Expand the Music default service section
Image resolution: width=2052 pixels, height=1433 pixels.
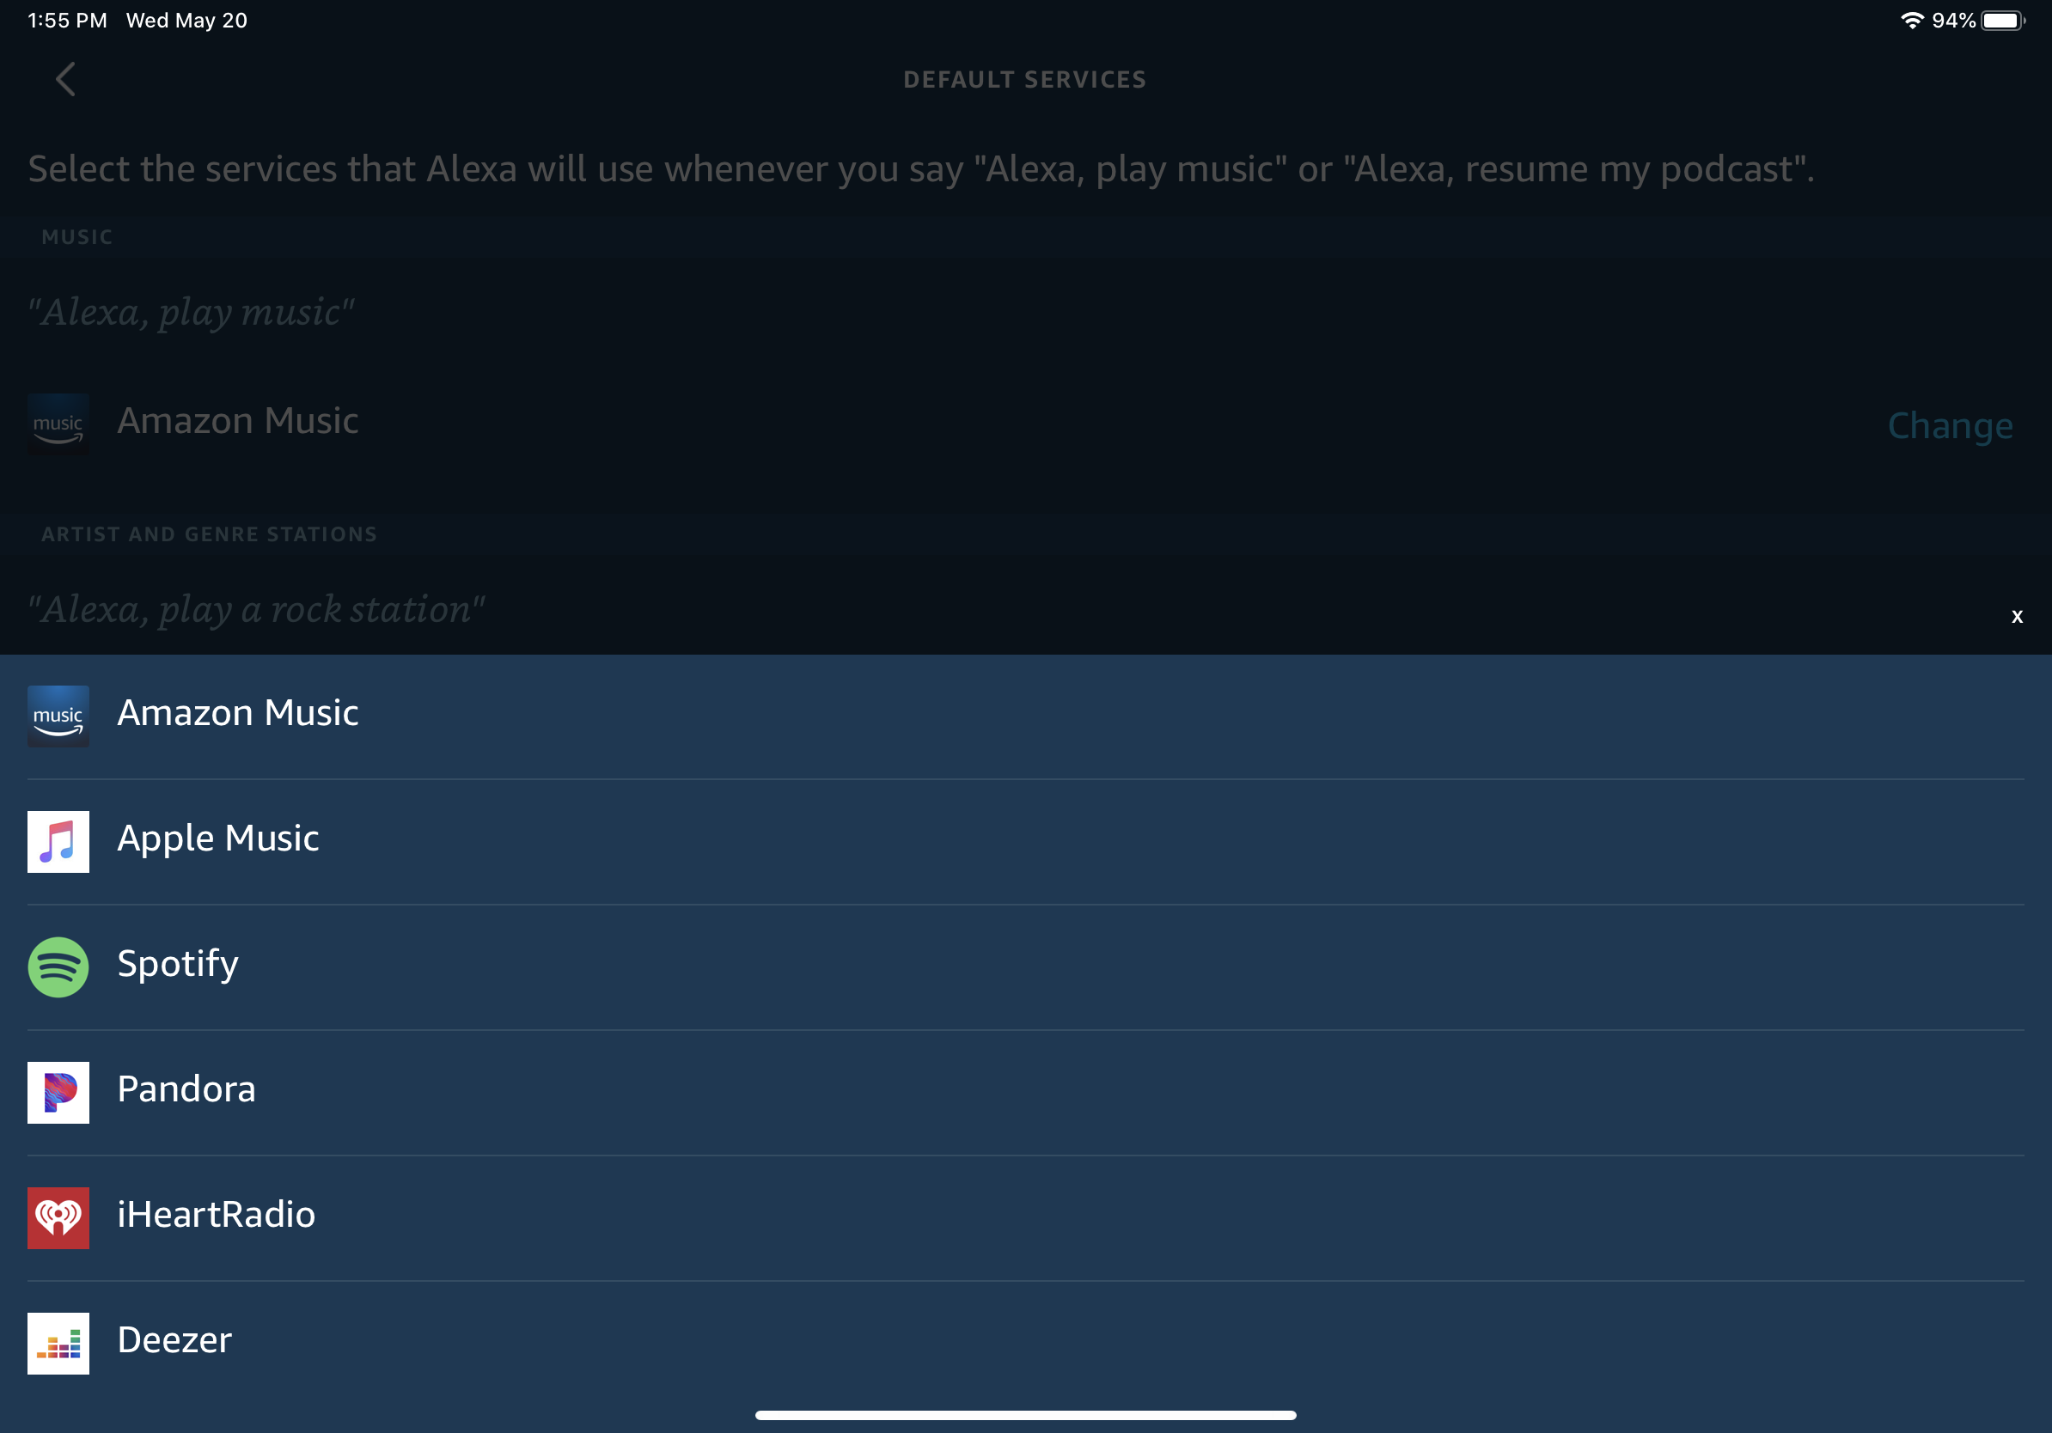[1949, 421]
